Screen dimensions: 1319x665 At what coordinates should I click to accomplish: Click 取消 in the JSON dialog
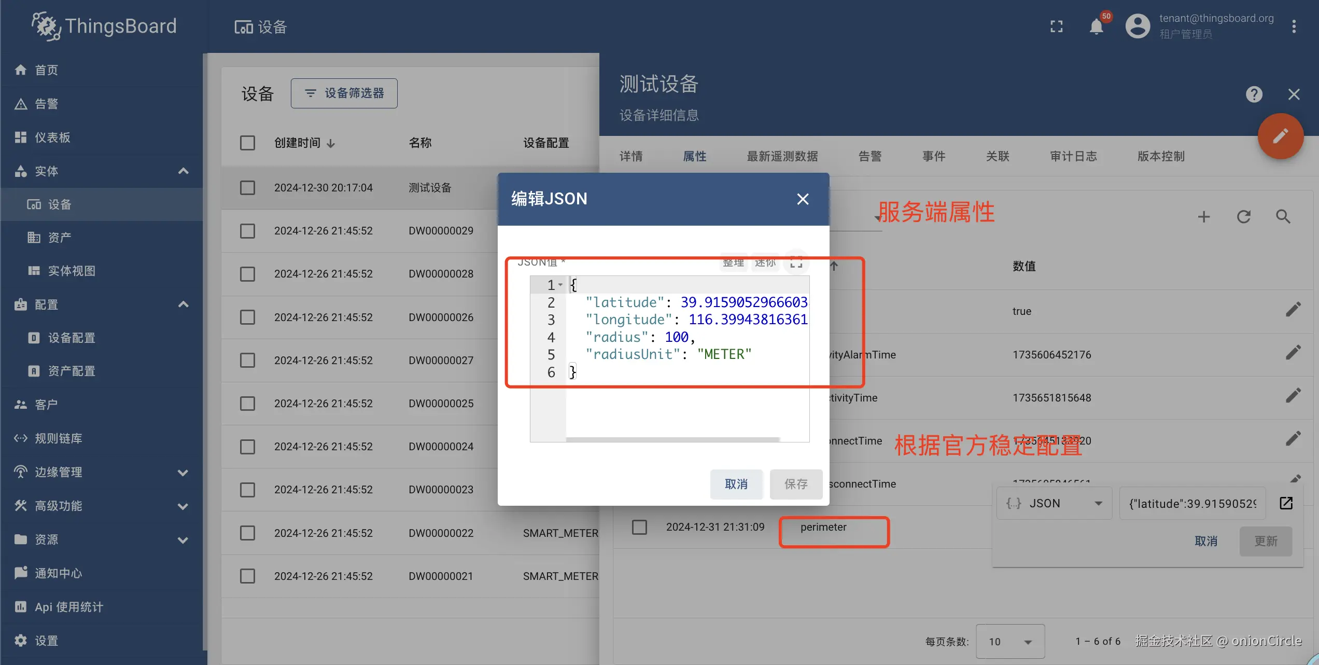click(x=736, y=484)
